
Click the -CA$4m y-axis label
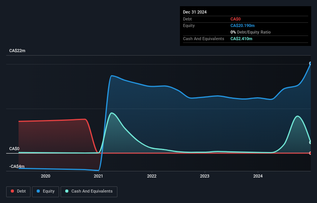tap(17, 166)
